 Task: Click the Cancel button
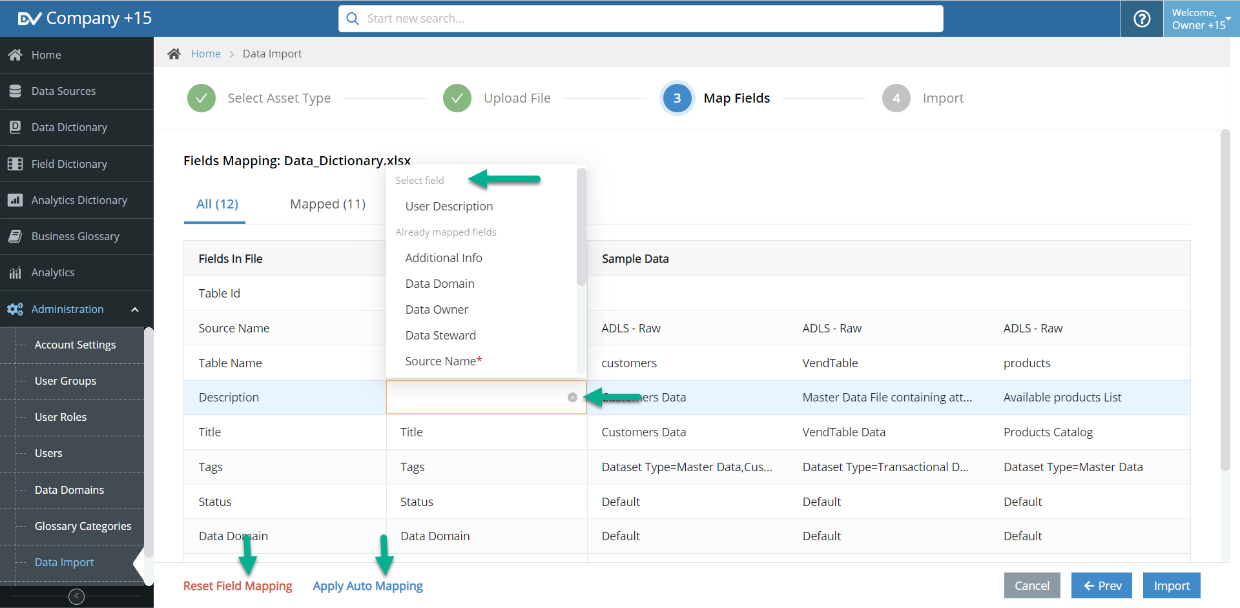point(1032,585)
